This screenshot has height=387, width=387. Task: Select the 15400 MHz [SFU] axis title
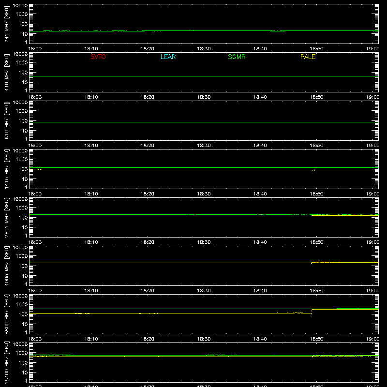6,362
